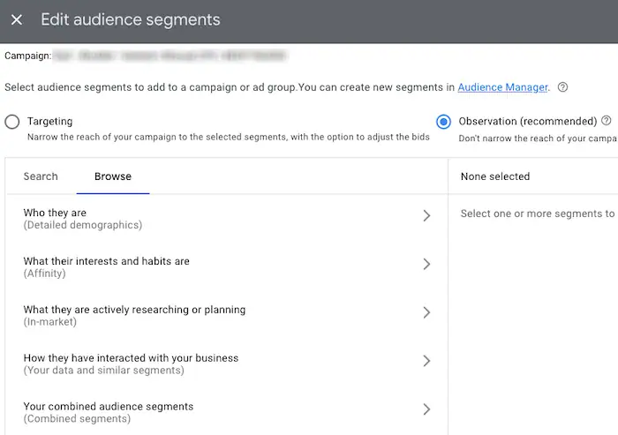Image resolution: width=618 pixels, height=435 pixels.
Task: Close the Edit audience segments dialog
Action: (x=17, y=19)
